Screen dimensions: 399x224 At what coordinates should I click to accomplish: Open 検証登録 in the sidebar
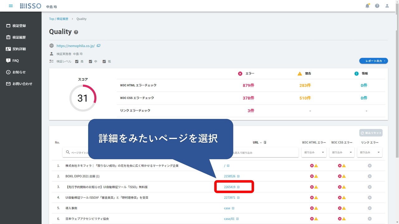[x=19, y=26]
